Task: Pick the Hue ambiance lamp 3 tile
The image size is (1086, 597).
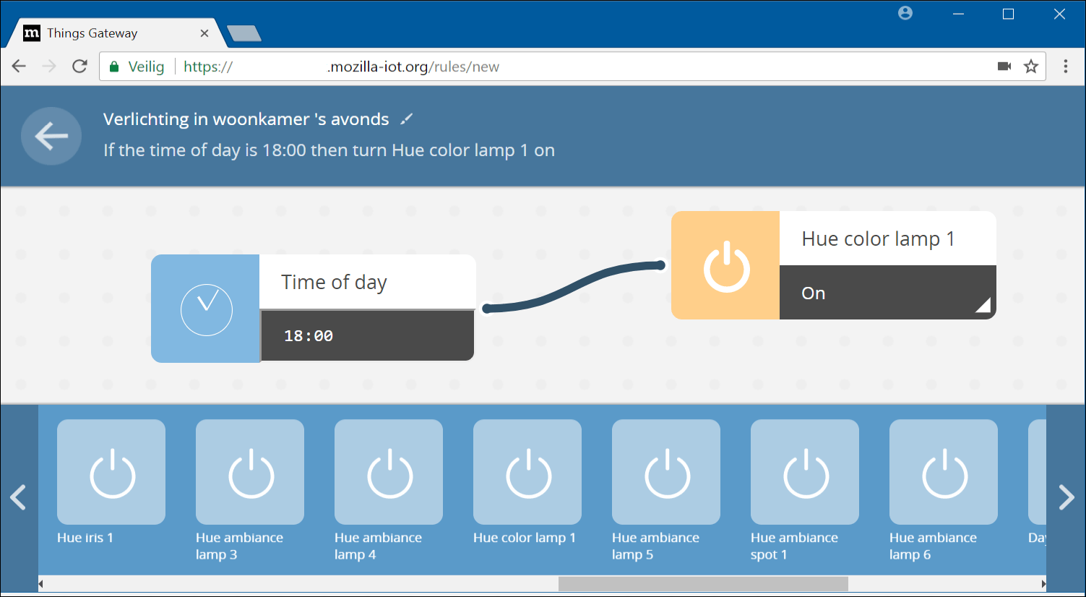Action: (250, 472)
